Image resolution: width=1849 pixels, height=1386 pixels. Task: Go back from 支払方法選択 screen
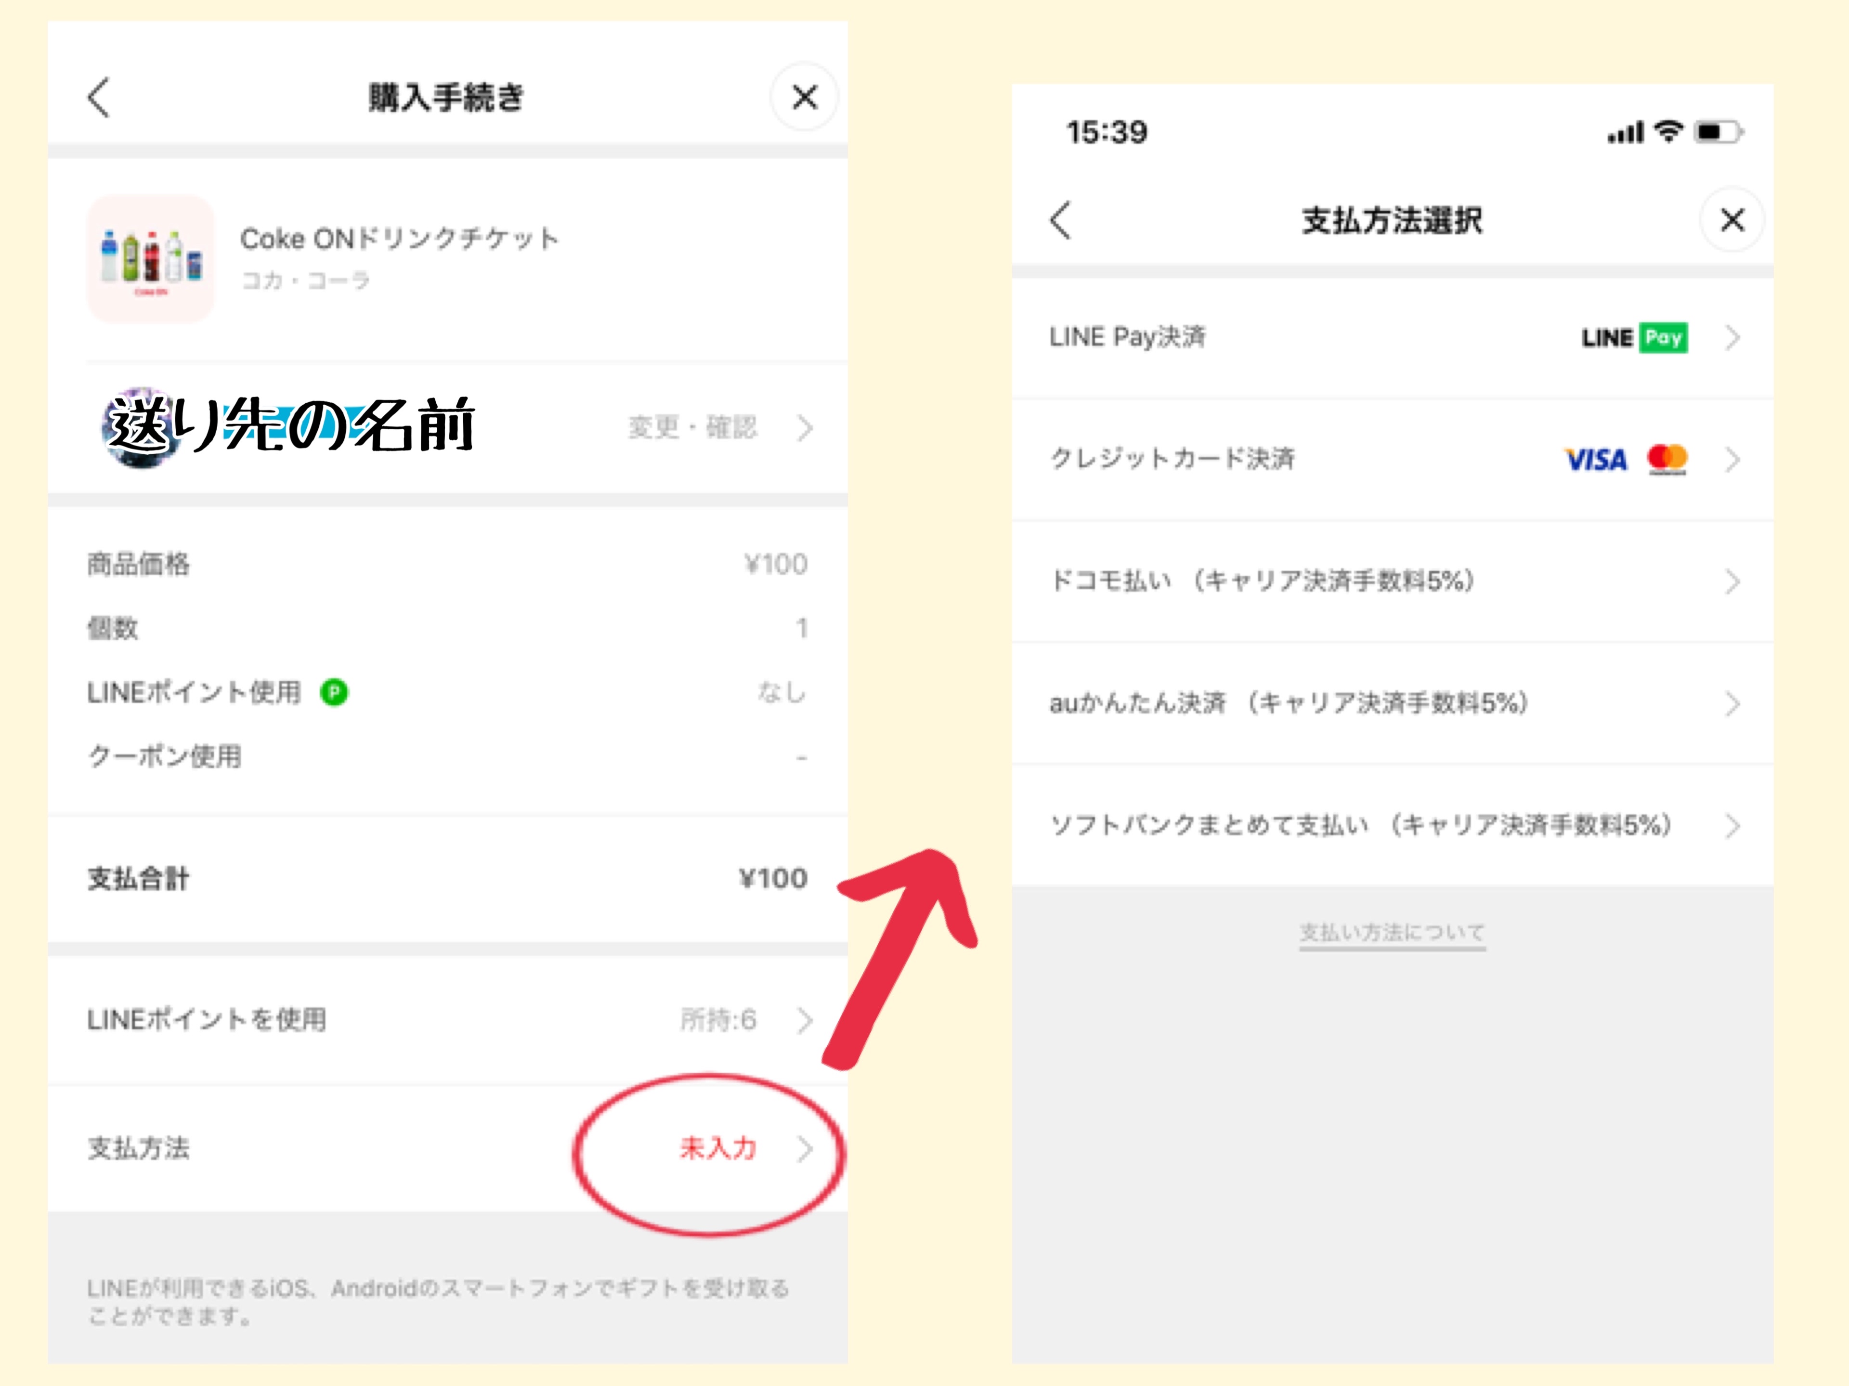(x=1060, y=220)
